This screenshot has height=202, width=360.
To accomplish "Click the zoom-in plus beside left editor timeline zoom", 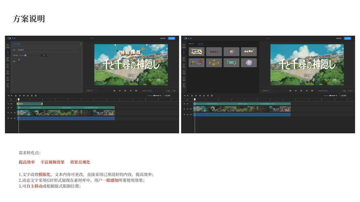I will pos(161,96).
